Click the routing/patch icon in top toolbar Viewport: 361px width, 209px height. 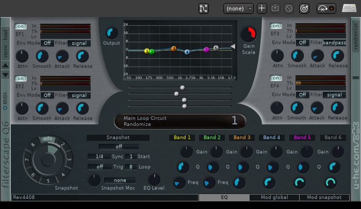203,8
